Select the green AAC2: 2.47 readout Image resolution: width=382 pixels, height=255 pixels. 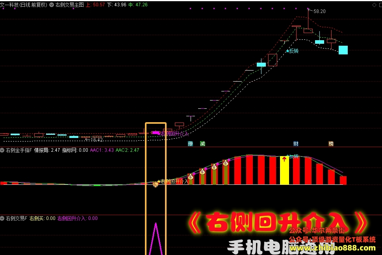pyautogui.click(x=128, y=150)
